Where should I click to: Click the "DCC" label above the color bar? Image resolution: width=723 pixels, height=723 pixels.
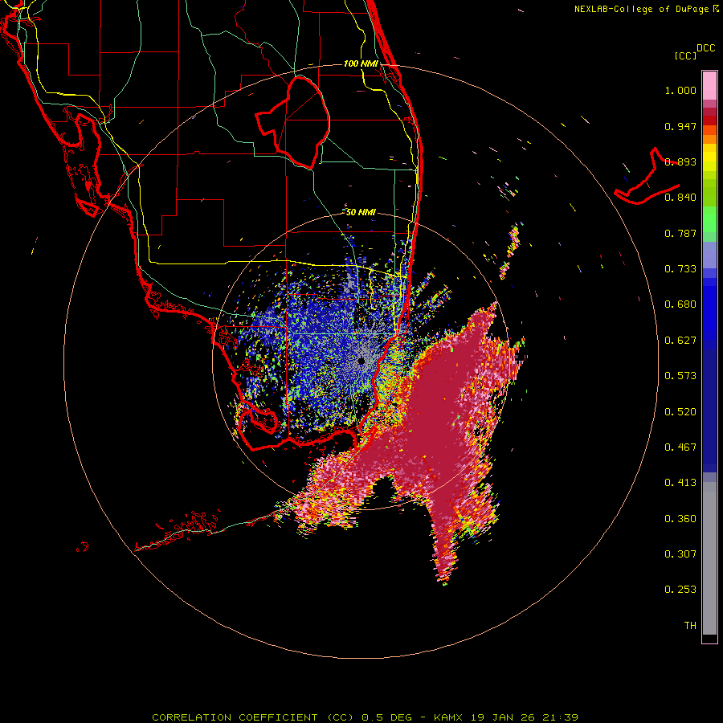[705, 48]
